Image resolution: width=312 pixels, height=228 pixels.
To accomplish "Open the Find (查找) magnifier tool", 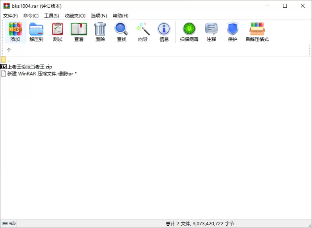I will click(x=121, y=32).
